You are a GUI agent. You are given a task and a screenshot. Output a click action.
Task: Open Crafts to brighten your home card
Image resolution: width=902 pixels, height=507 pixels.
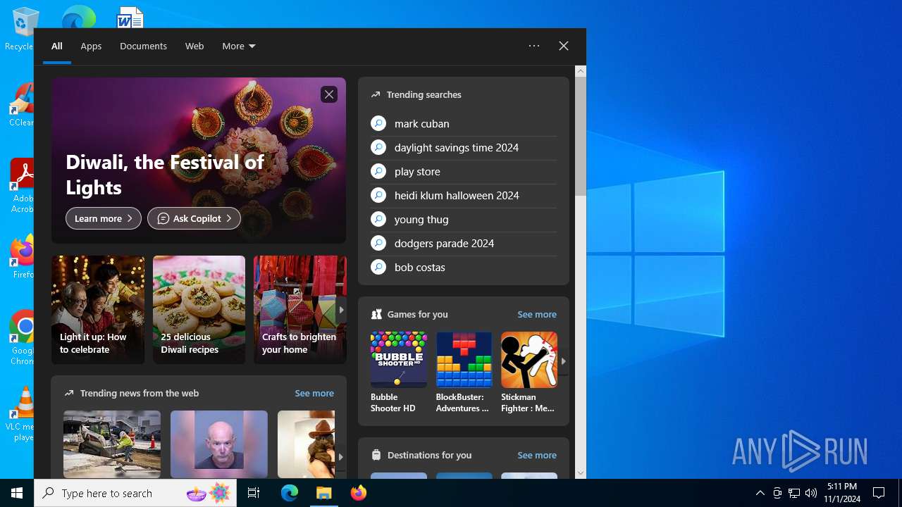[x=300, y=310]
